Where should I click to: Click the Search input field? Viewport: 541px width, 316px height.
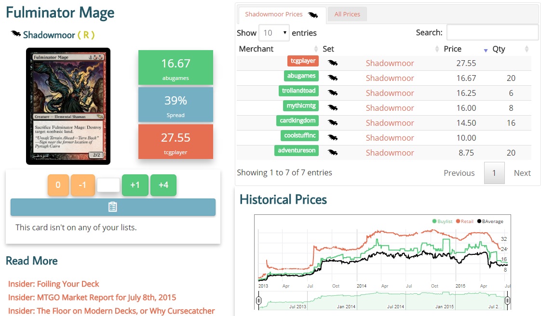pos(492,33)
